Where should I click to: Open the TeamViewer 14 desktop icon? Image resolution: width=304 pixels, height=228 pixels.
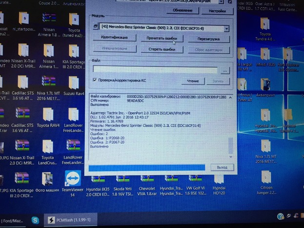(x=72, y=180)
